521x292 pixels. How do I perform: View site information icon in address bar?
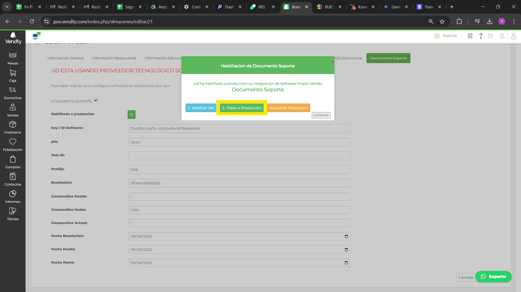[x=47, y=21]
